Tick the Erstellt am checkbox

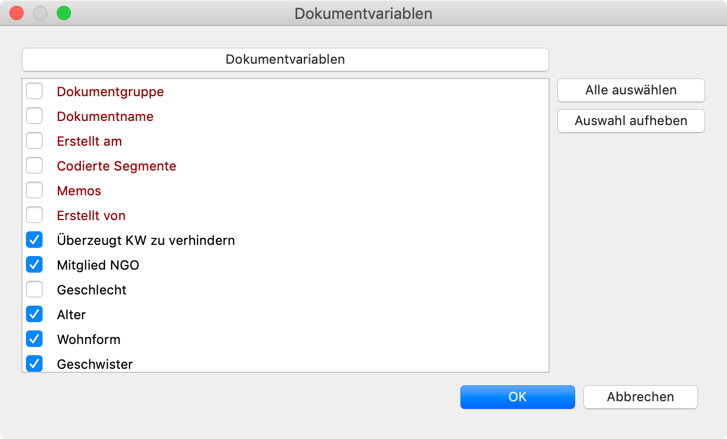click(34, 141)
